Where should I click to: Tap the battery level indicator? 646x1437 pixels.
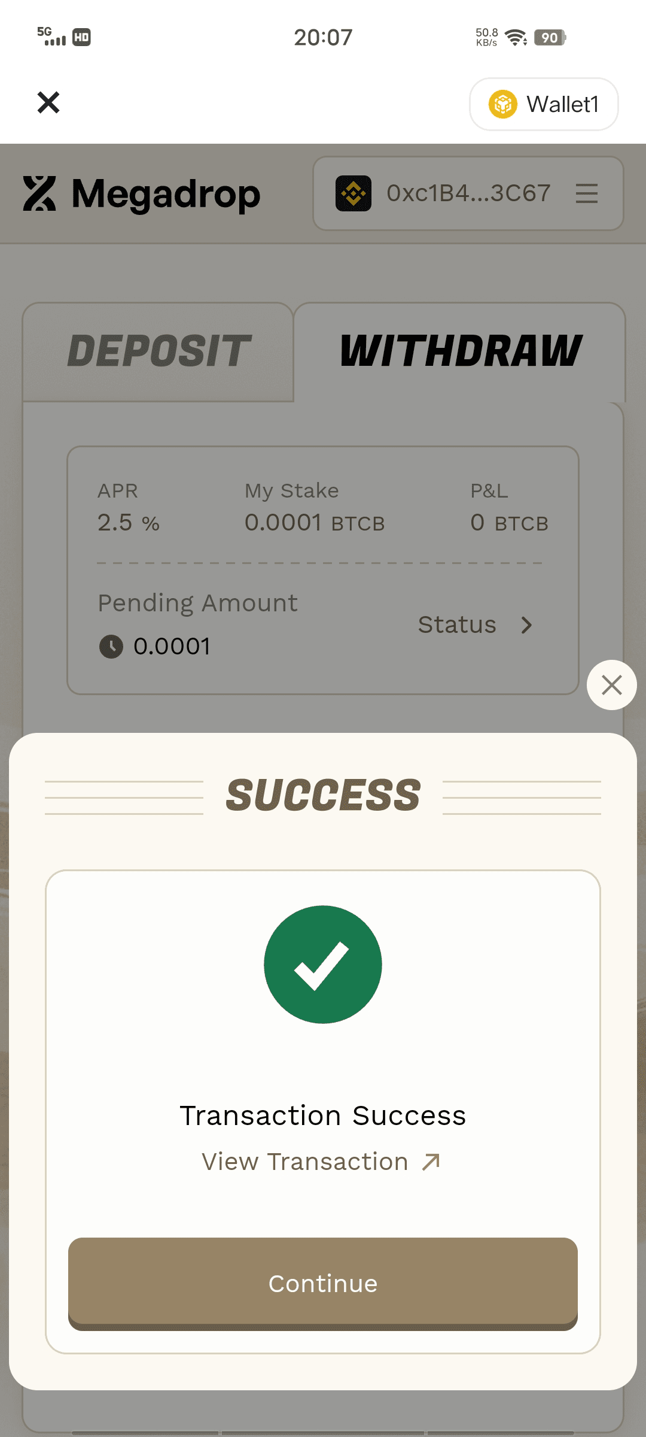coord(550,38)
